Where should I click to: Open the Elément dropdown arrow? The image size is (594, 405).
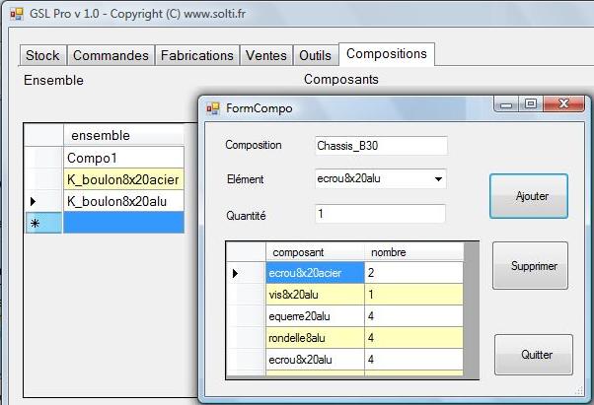438,179
